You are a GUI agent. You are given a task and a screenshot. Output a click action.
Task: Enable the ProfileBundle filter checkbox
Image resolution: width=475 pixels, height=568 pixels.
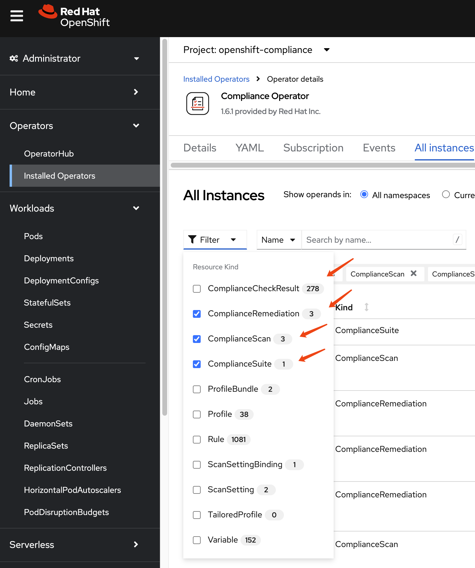197,389
